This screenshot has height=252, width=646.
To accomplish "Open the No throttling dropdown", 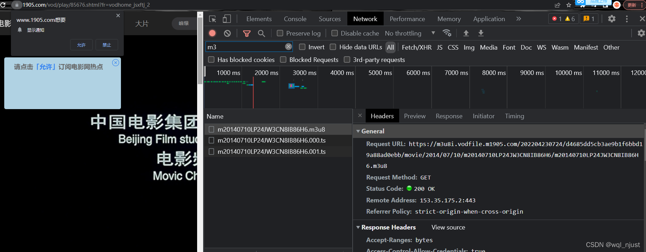I will (x=410, y=33).
